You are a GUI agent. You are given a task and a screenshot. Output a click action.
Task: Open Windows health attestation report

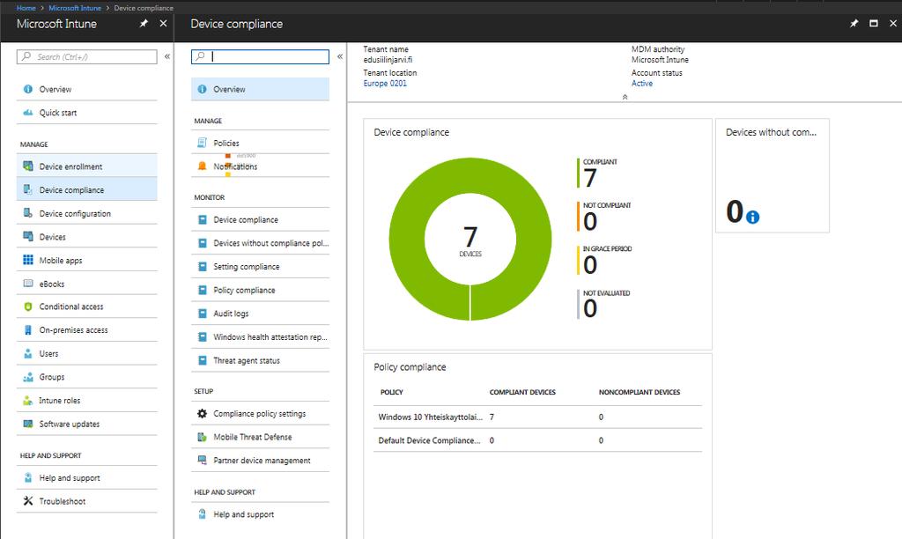pos(260,337)
